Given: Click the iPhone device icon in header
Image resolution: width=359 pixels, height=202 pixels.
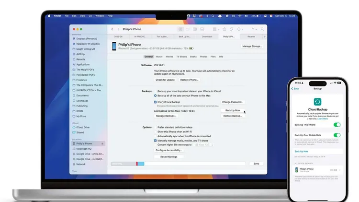Looking at the screenshot, I should pyautogui.click(x=114, y=46).
